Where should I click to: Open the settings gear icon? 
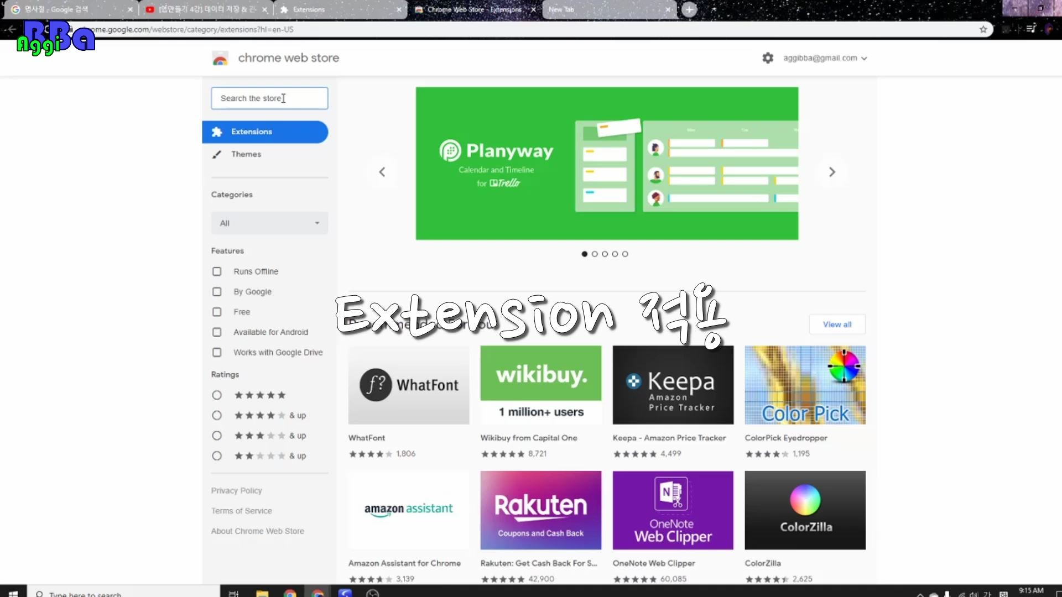[x=768, y=58]
